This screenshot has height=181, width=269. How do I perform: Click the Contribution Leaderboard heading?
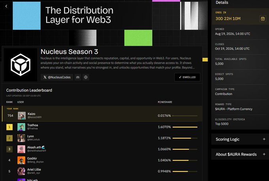[x=29, y=90]
